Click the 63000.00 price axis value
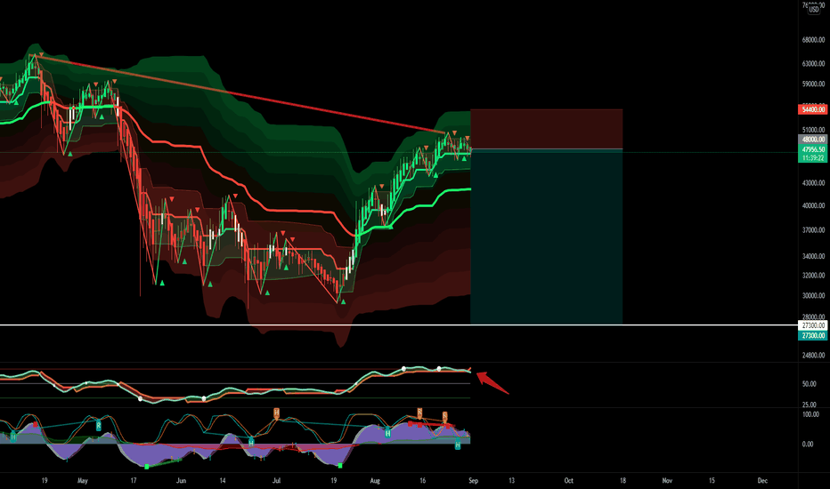 [x=813, y=63]
